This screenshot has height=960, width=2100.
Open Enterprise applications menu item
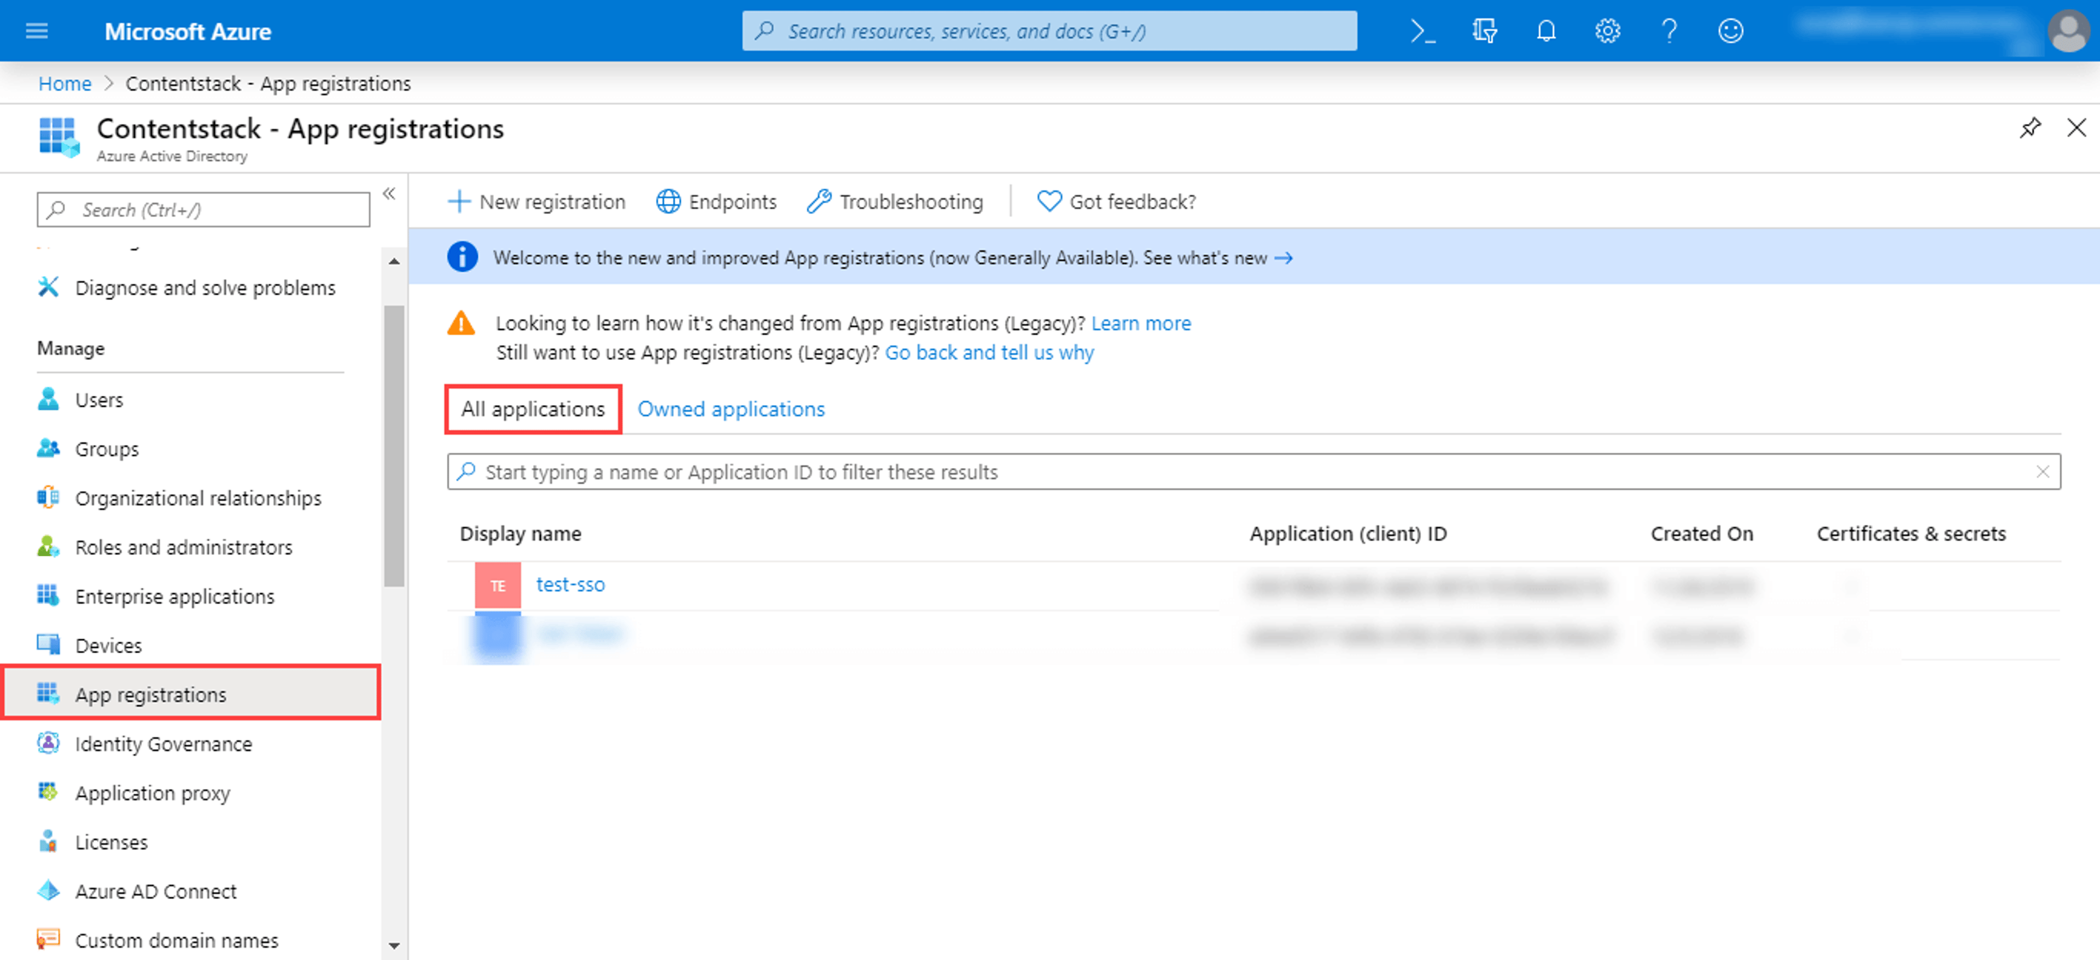[x=174, y=596]
